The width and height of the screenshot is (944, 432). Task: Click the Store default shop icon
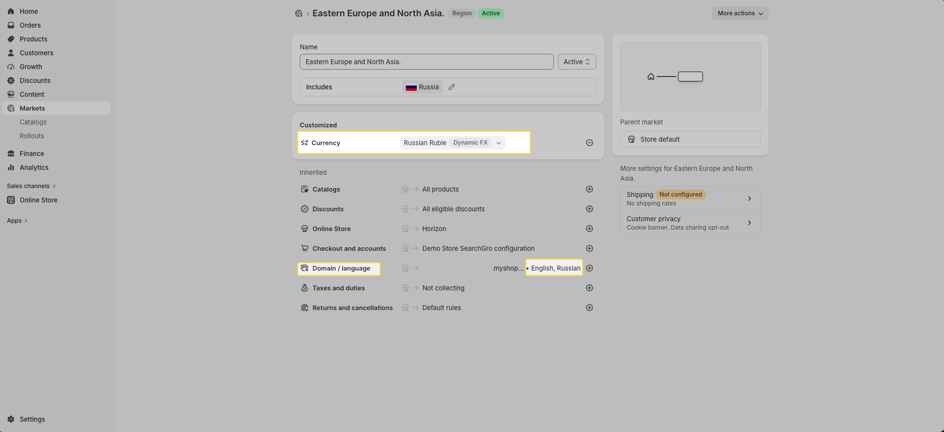click(x=631, y=139)
